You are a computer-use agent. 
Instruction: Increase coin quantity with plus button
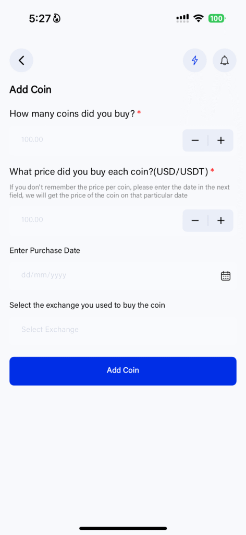point(221,140)
